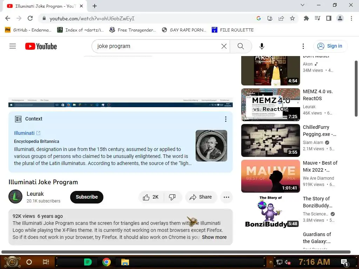Go forward with the browser forward arrow
359x269 pixels.
coord(19,18)
